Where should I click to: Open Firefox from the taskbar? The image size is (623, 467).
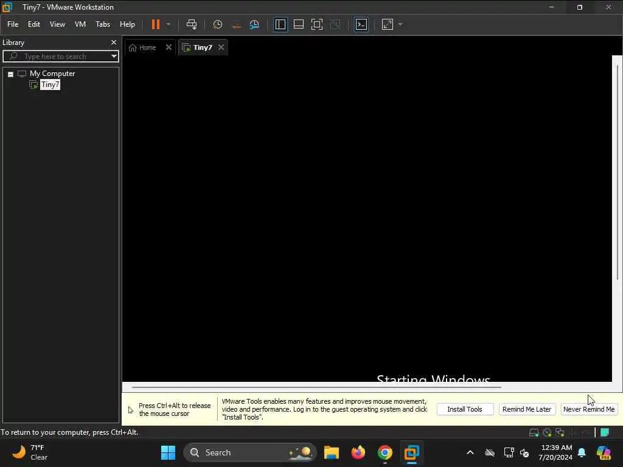(358, 452)
